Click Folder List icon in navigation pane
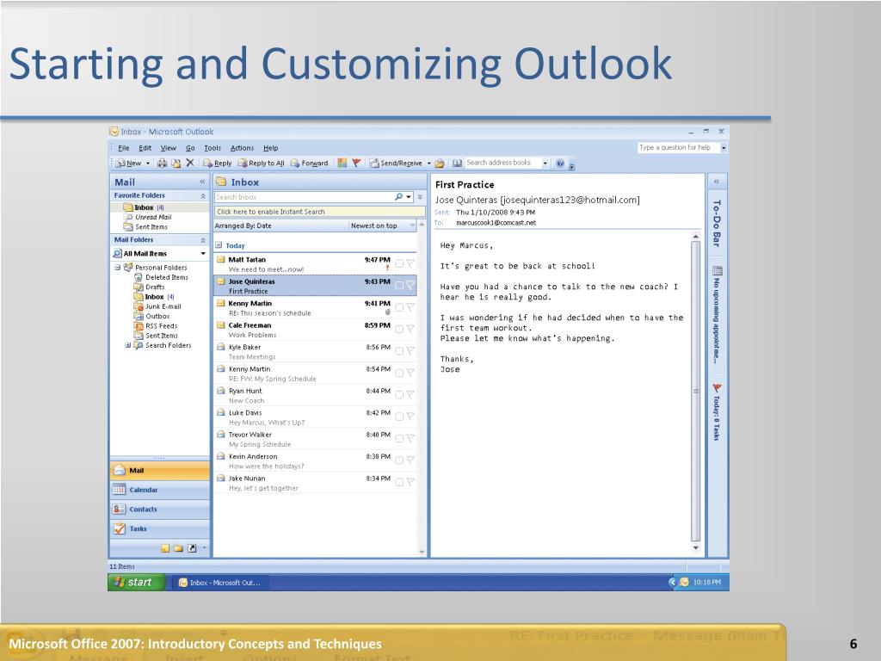Screen dimensions: 881x661 tap(178, 548)
